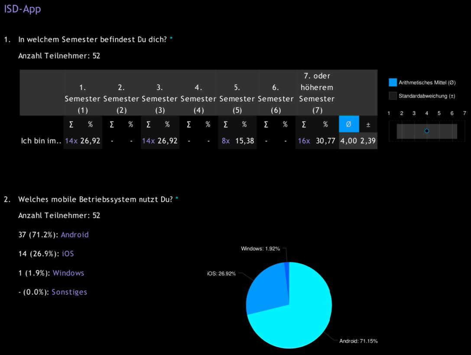Viewport: 471px width, 355px height.
Task: Click the mean marker dot on scale
Action: pyautogui.click(x=427, y=131)
